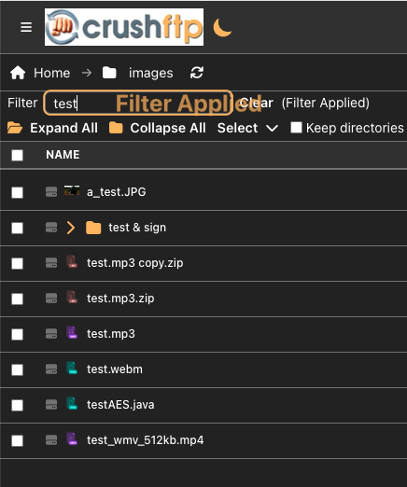
Task: Click the audio file icon for test.mp3
Action: click(x=72, y=333)
